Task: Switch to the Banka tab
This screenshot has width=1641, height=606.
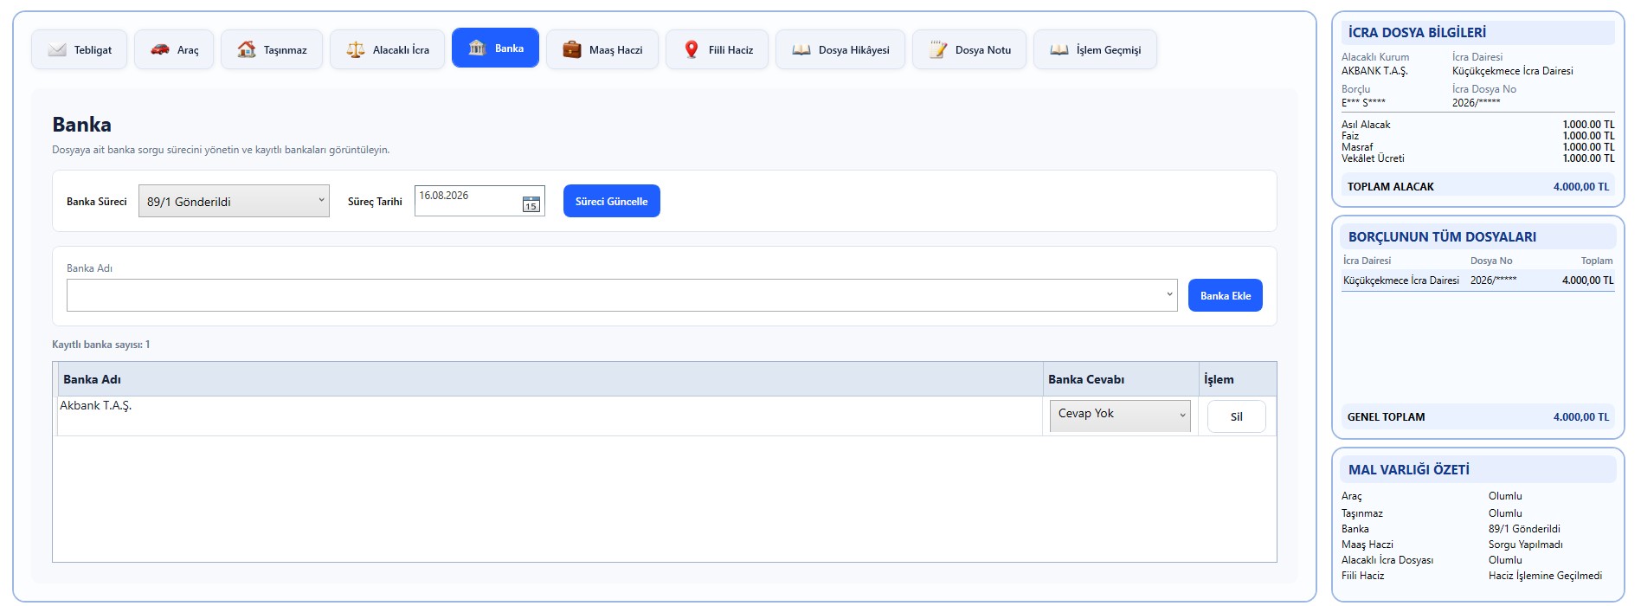Action: [495, 48]
